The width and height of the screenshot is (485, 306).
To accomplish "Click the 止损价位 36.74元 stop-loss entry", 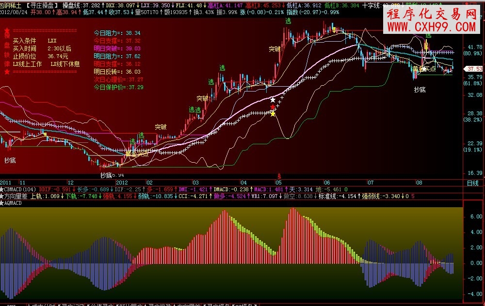I will (41, 56).
